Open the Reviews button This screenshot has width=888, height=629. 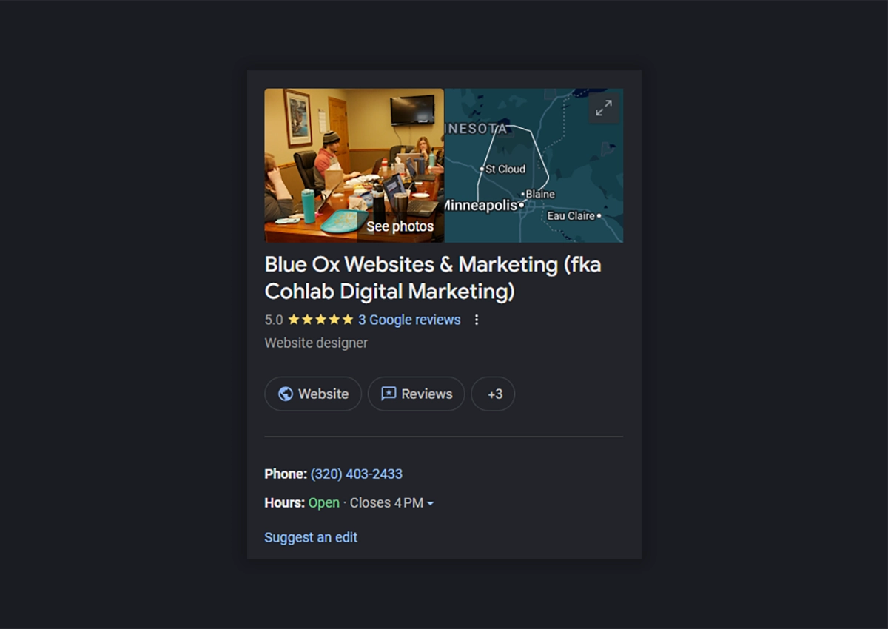click(416, 394)
